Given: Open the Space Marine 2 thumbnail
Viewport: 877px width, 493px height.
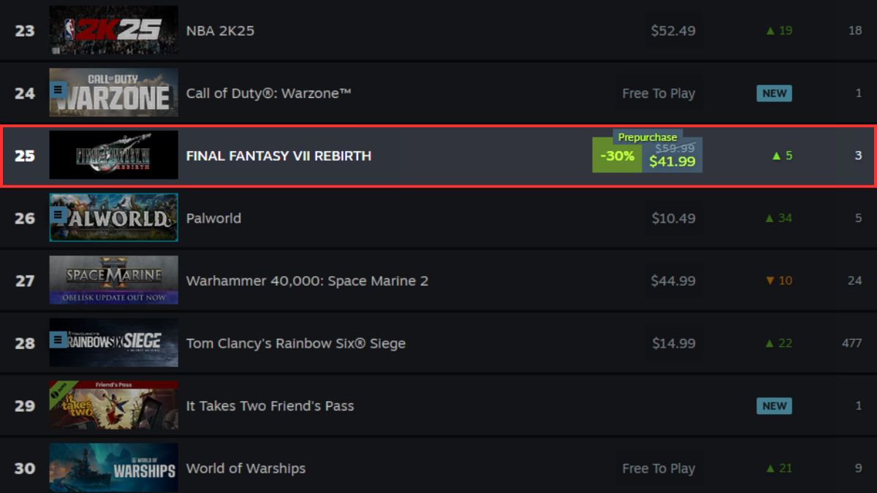Looking at the screenshot, I should (x=113, y=280).
